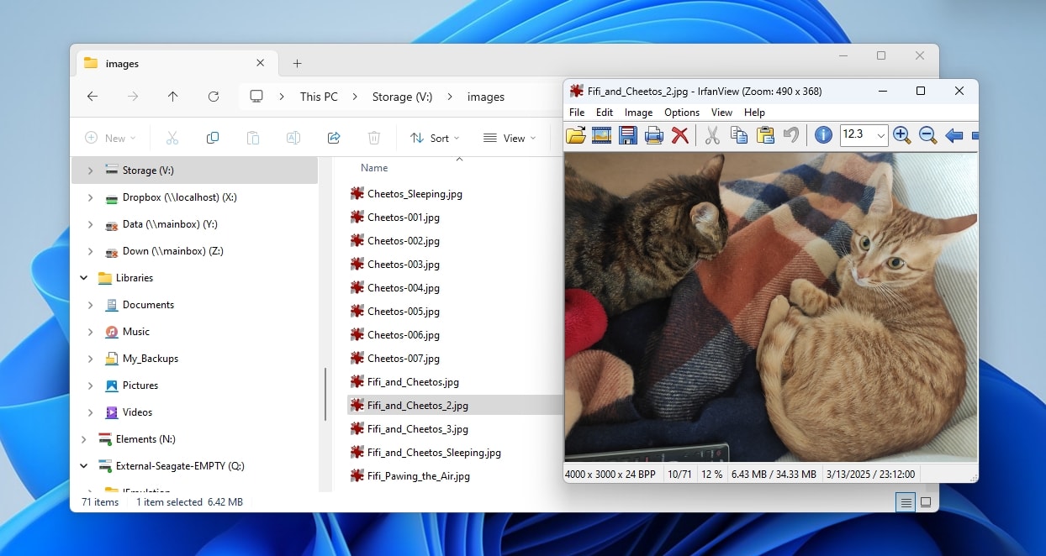Click Storage (V:) in the address breadcrumb

pos(402,97)
